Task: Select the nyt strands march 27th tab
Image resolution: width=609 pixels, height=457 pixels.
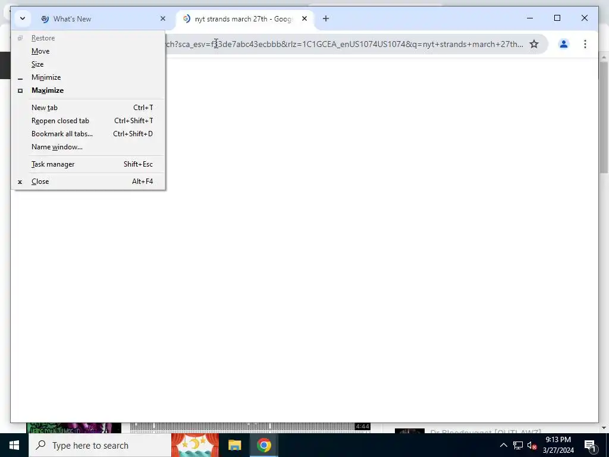Action: click(245, 18)
